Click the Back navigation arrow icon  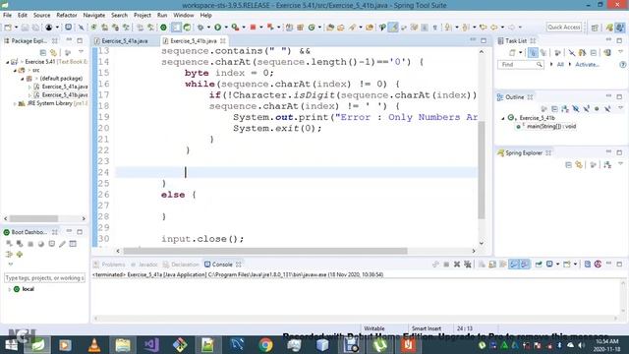(x=494, y=28)
